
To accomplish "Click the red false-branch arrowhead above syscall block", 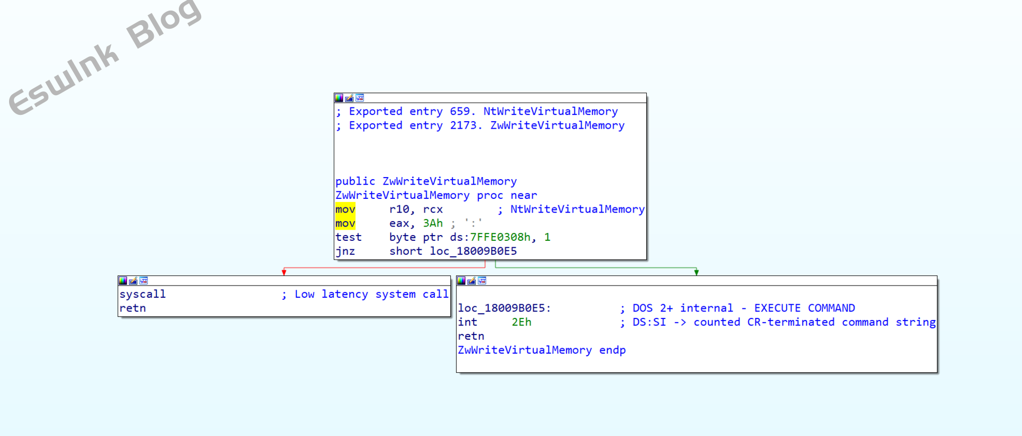I will click(284, 272).
